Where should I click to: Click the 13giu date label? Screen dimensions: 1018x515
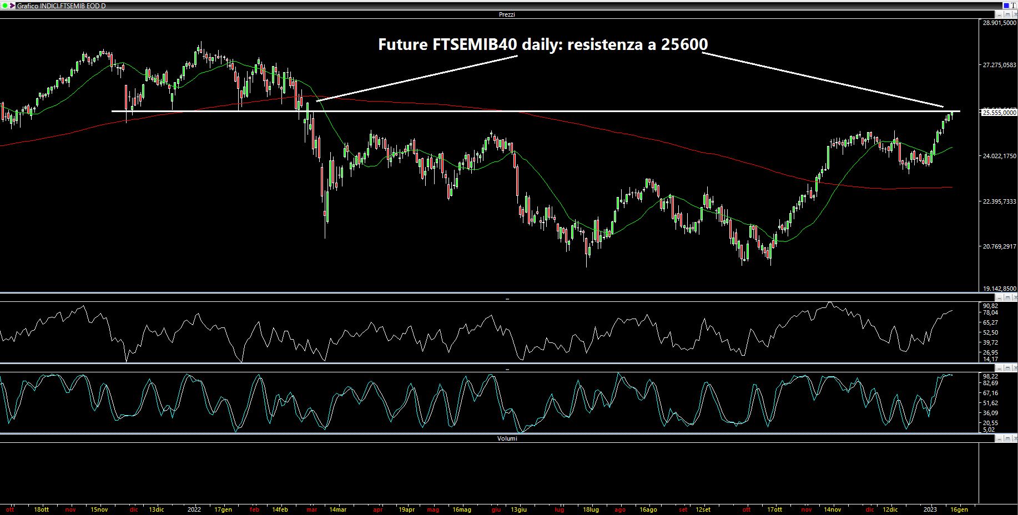pos(519,509)
